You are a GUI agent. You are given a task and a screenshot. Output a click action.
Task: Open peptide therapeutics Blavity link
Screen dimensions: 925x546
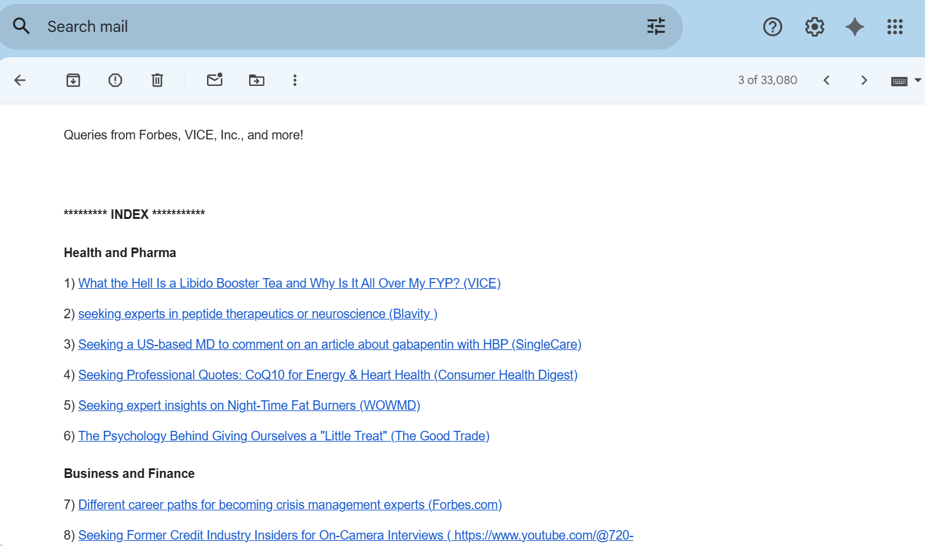(257, 314)
